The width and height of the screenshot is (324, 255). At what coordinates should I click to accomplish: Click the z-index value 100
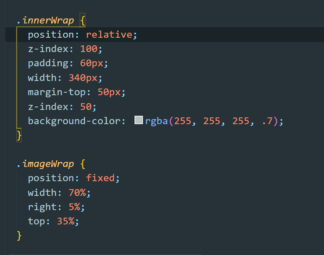click(88, 49)
